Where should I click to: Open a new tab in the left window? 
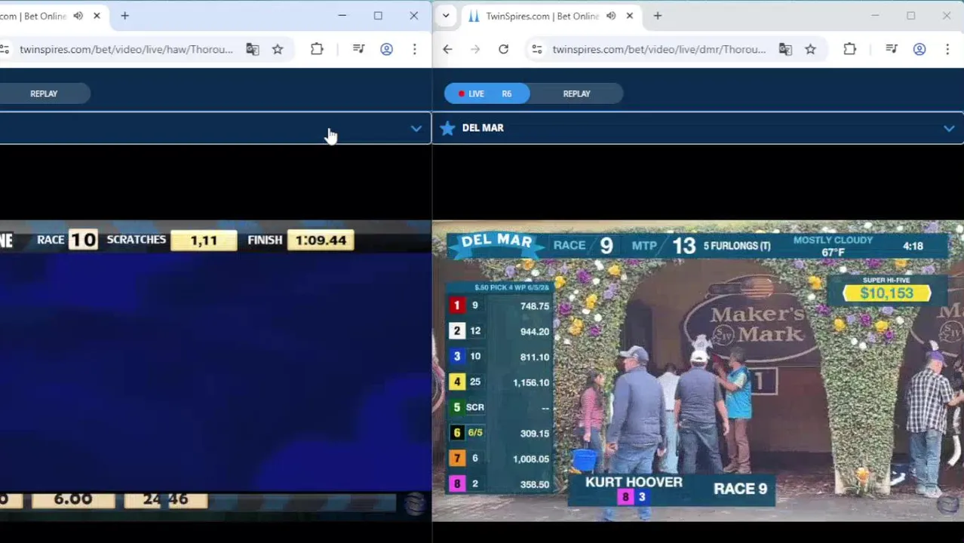(x=124, y=16)
